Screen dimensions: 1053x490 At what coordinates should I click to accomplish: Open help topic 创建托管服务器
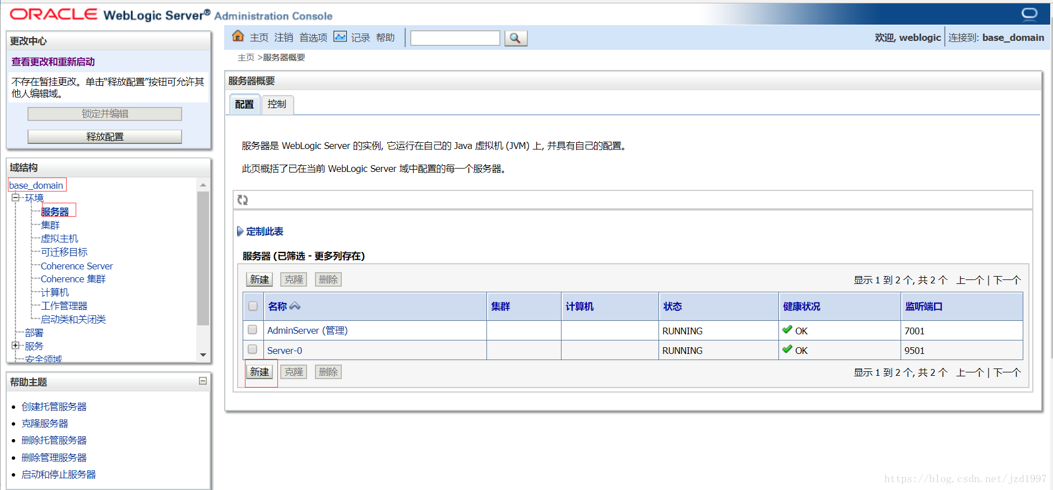tap(54, 407)
